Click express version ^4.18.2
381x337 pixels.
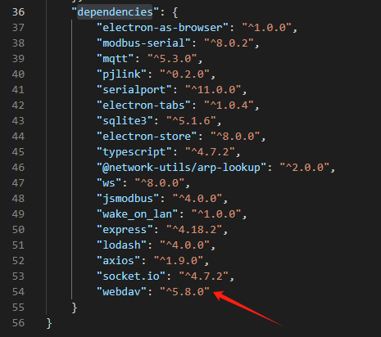[x=194, y=230]
